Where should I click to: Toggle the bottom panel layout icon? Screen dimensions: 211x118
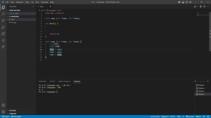pos(183,2)
